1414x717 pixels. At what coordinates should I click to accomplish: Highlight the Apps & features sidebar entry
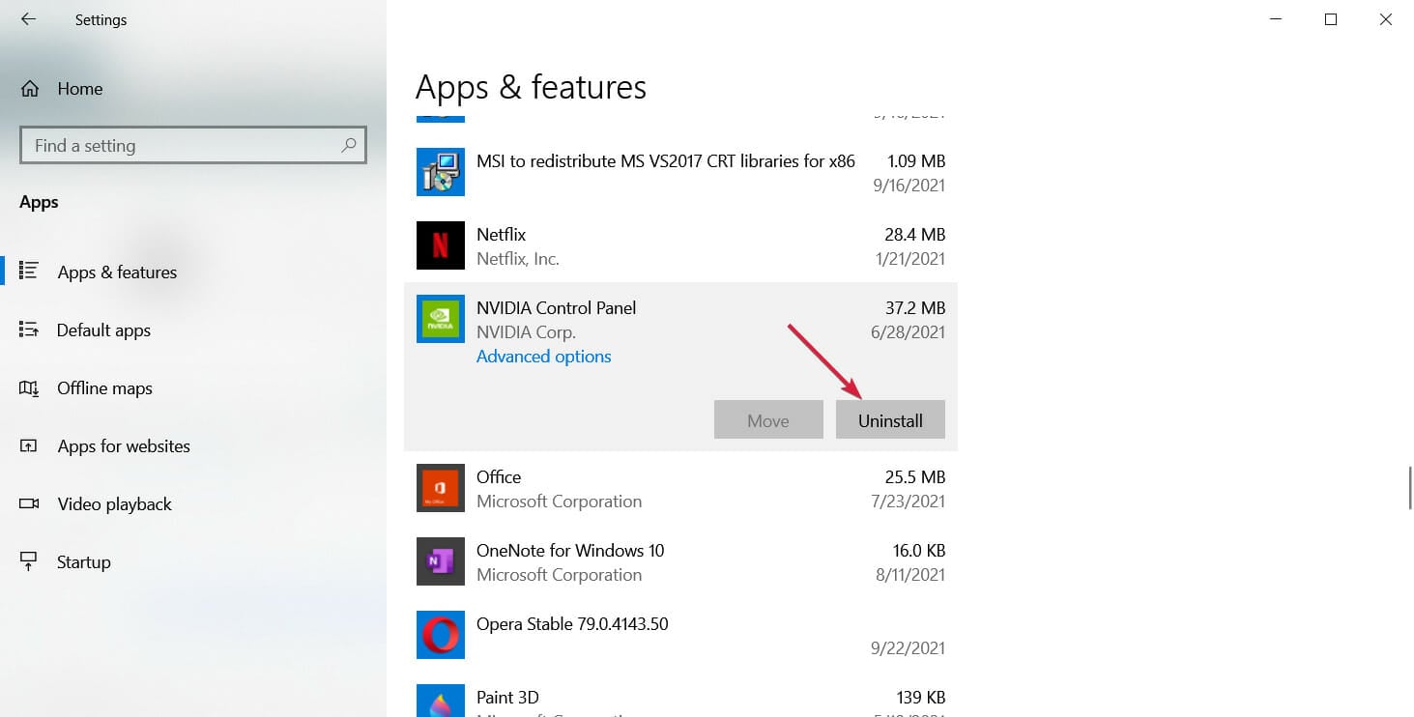[116, 272]
